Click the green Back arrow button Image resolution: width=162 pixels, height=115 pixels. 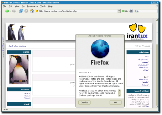pos(7,11)
